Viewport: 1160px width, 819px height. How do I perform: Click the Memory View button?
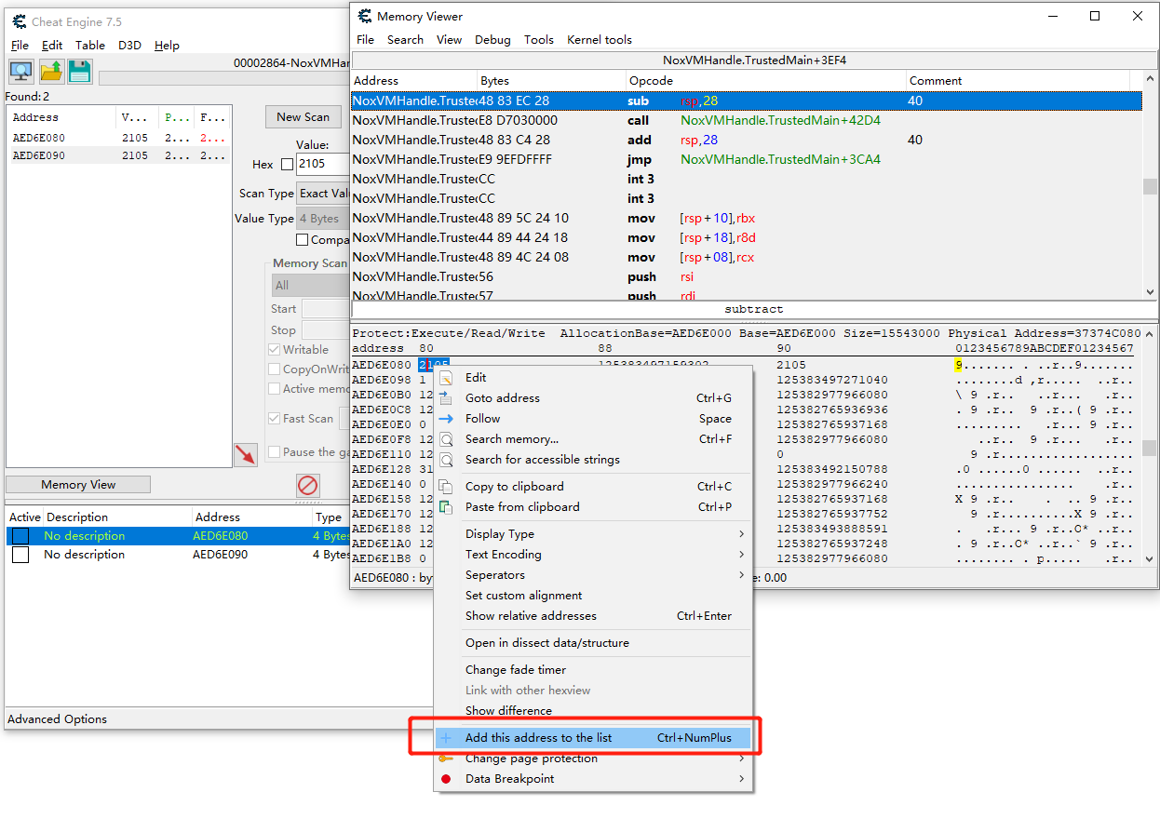pos(78,485)
